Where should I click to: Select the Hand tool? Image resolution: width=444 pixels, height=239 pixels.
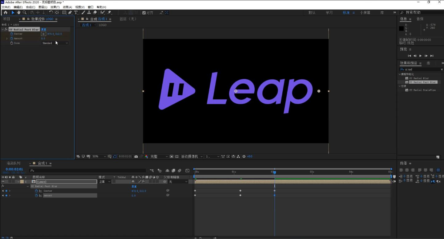click(19, 13)
